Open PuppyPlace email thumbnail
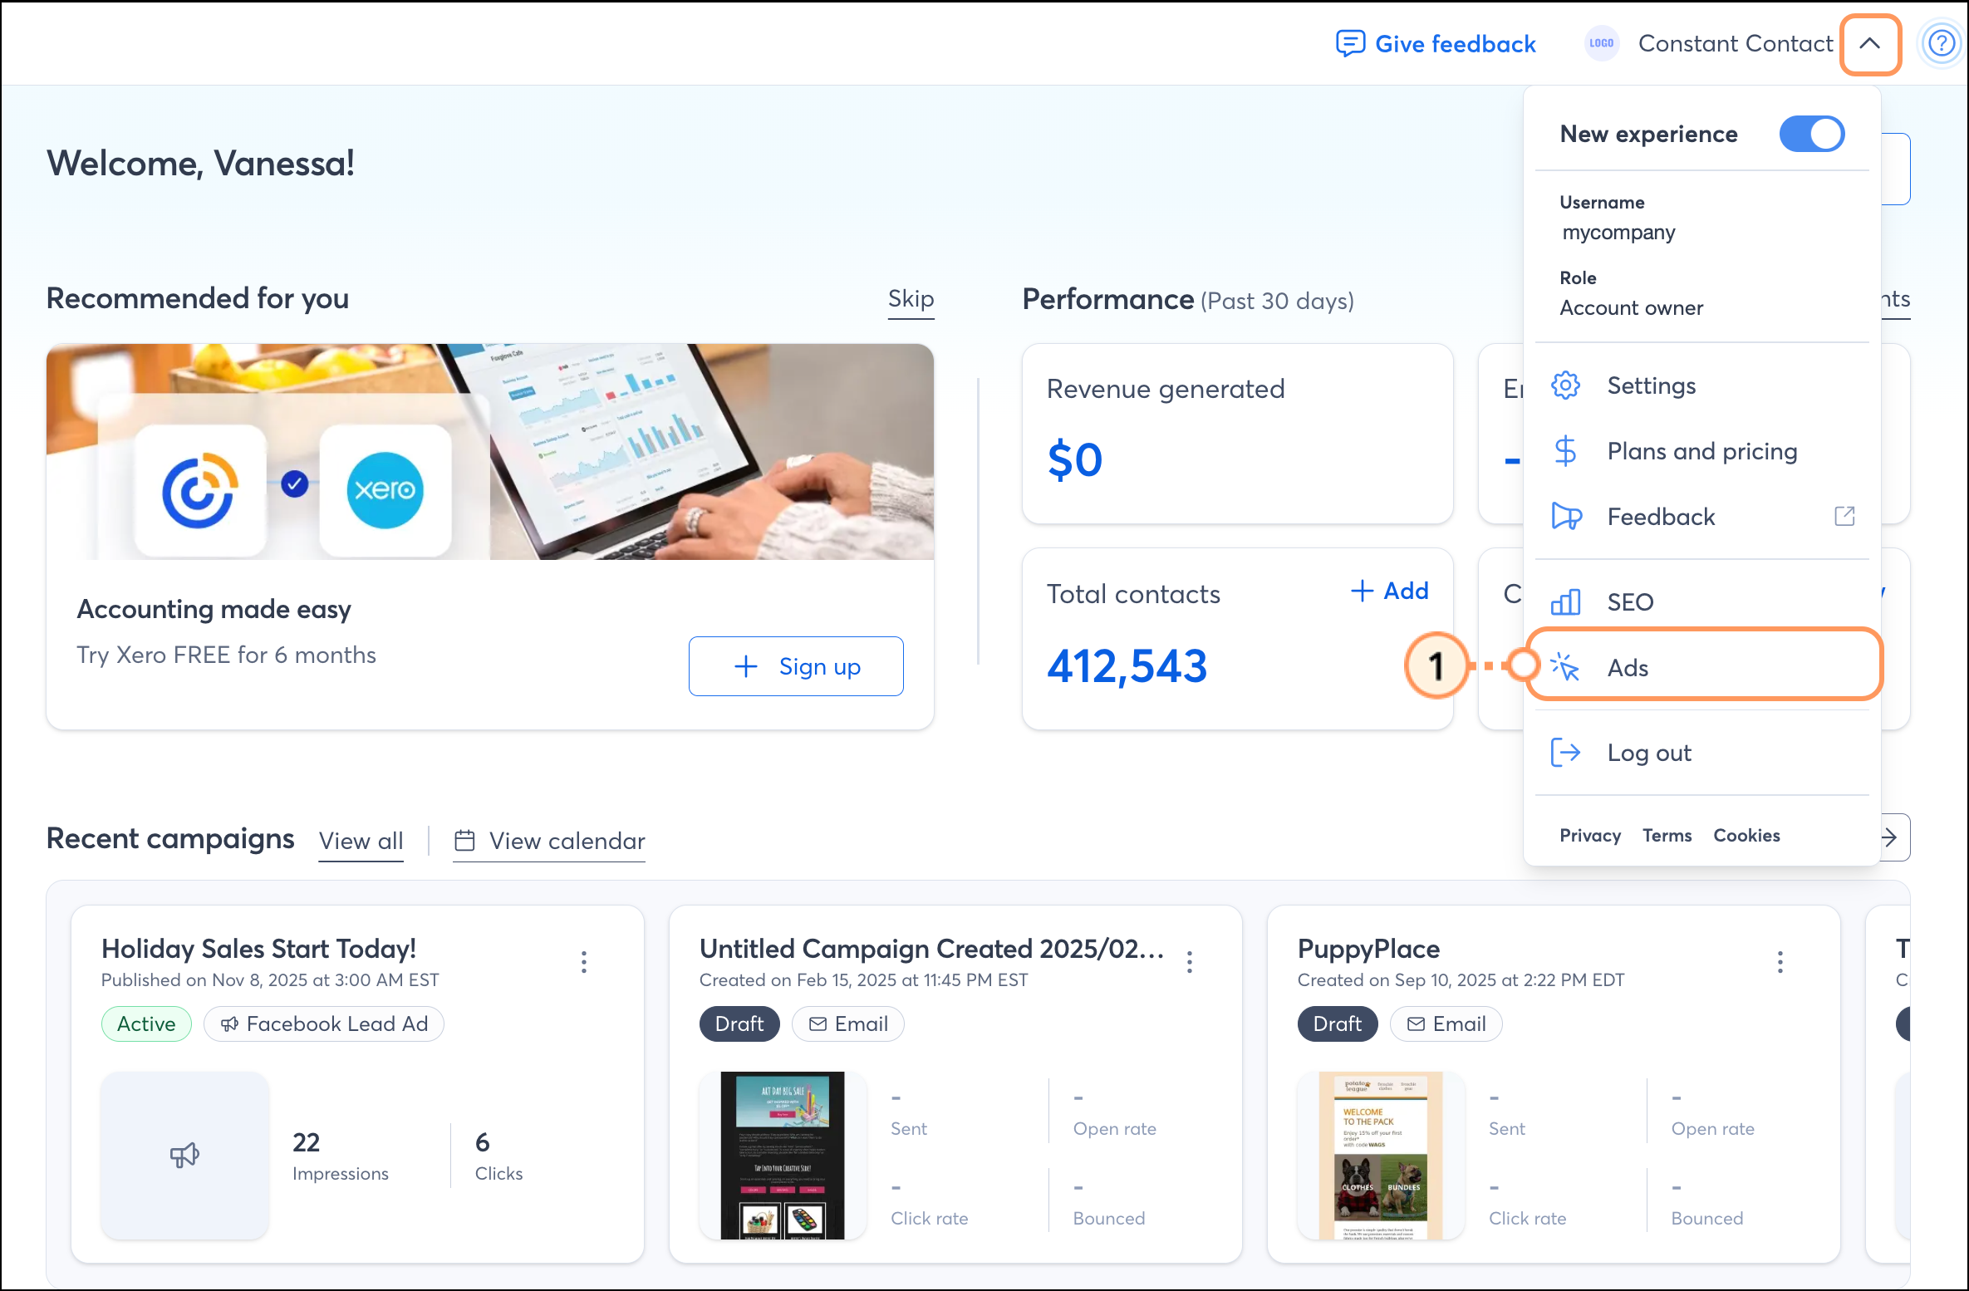 point(1381,1155)
